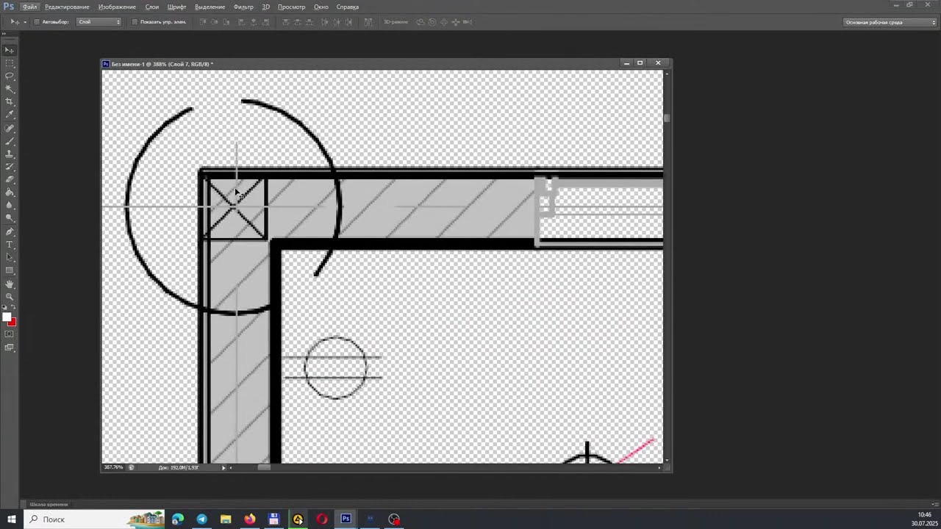Open Telegram from the taskbar

click(202, 519)
